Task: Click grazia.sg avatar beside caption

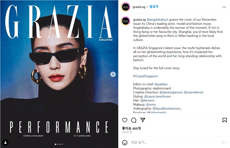Action: (125, 21)
